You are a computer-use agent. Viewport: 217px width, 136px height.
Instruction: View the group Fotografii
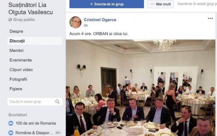[x=18, y=79]
